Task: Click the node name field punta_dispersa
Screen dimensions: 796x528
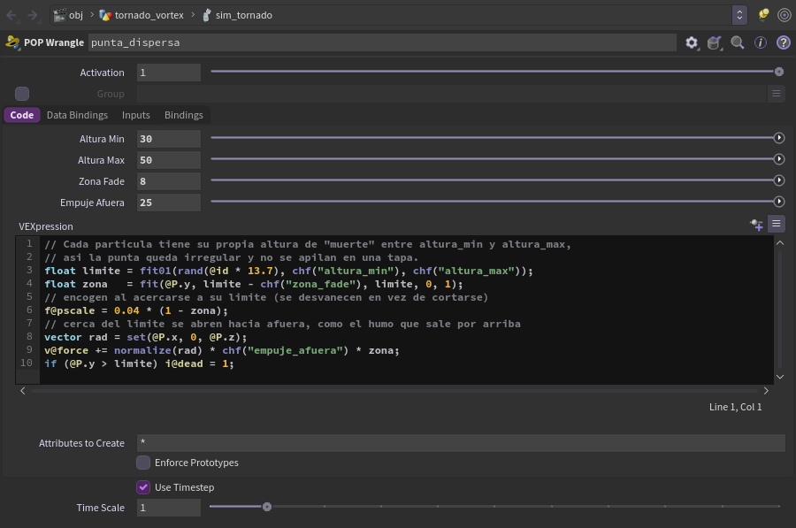Action: click(x=382, y=42)
